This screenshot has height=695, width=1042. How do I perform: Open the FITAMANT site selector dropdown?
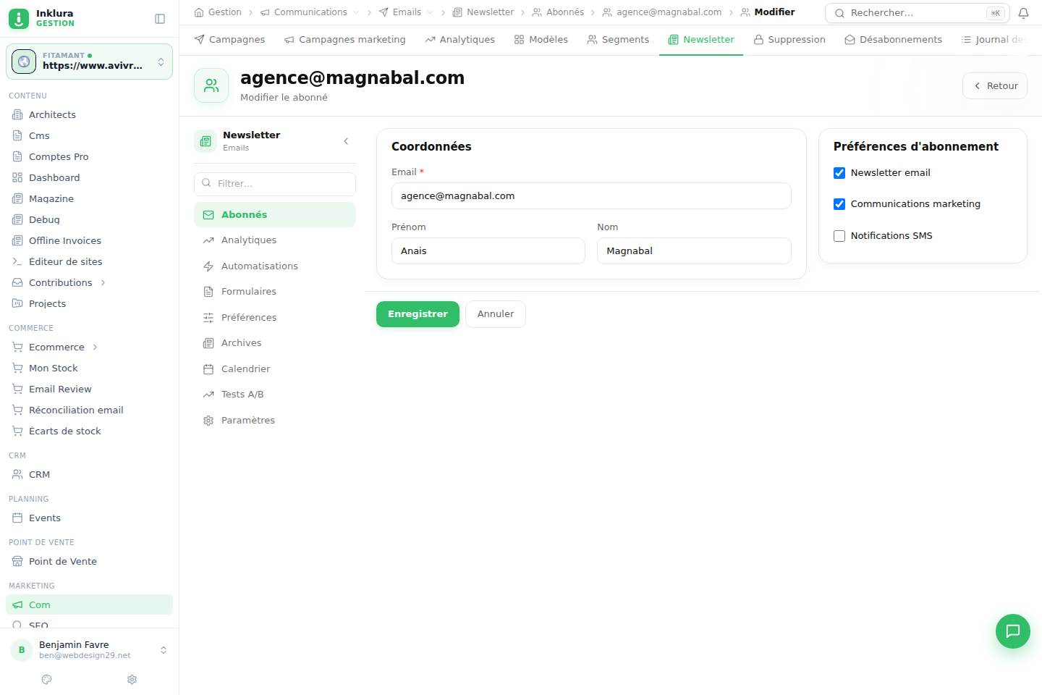tap(89, 62)
